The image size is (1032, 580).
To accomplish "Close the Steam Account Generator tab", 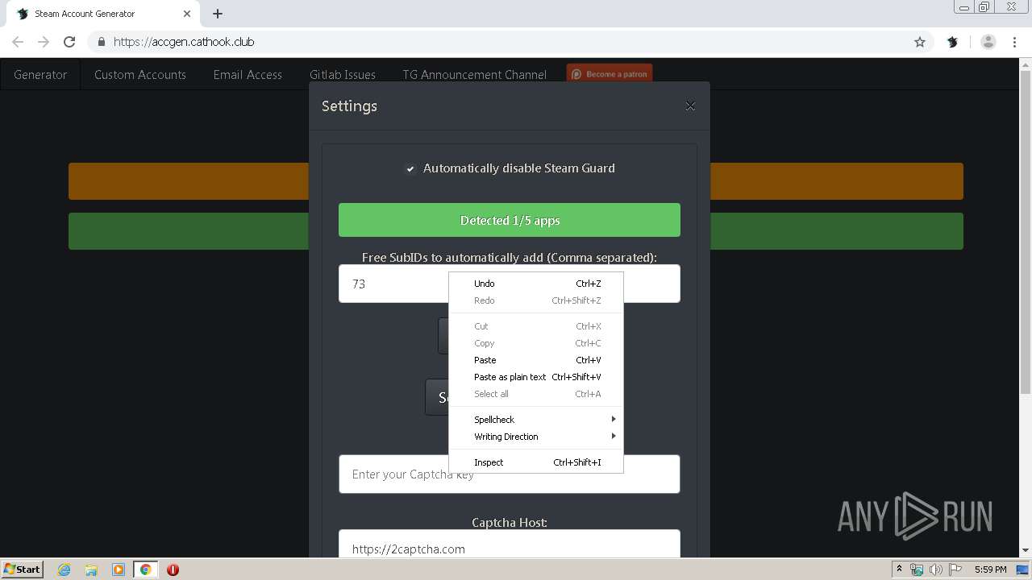I will (187, 14).
